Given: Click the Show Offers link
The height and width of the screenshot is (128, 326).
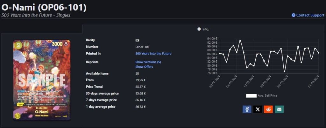Looking at the screenshot, I should tap(144, 67).
